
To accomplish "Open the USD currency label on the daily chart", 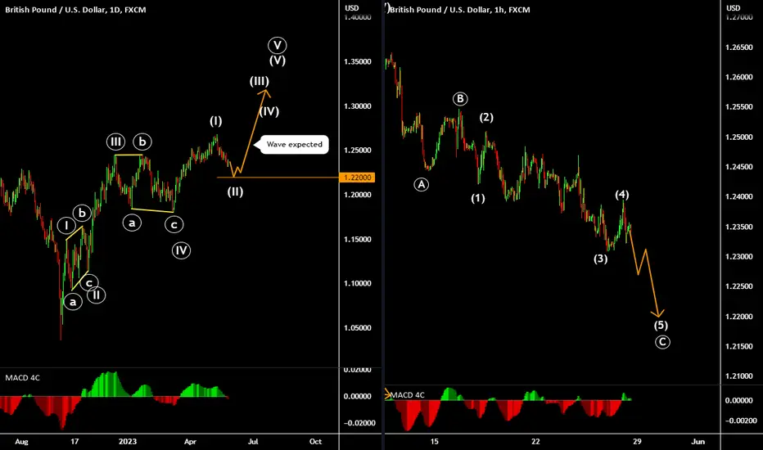I will click(x=352, y=8).
